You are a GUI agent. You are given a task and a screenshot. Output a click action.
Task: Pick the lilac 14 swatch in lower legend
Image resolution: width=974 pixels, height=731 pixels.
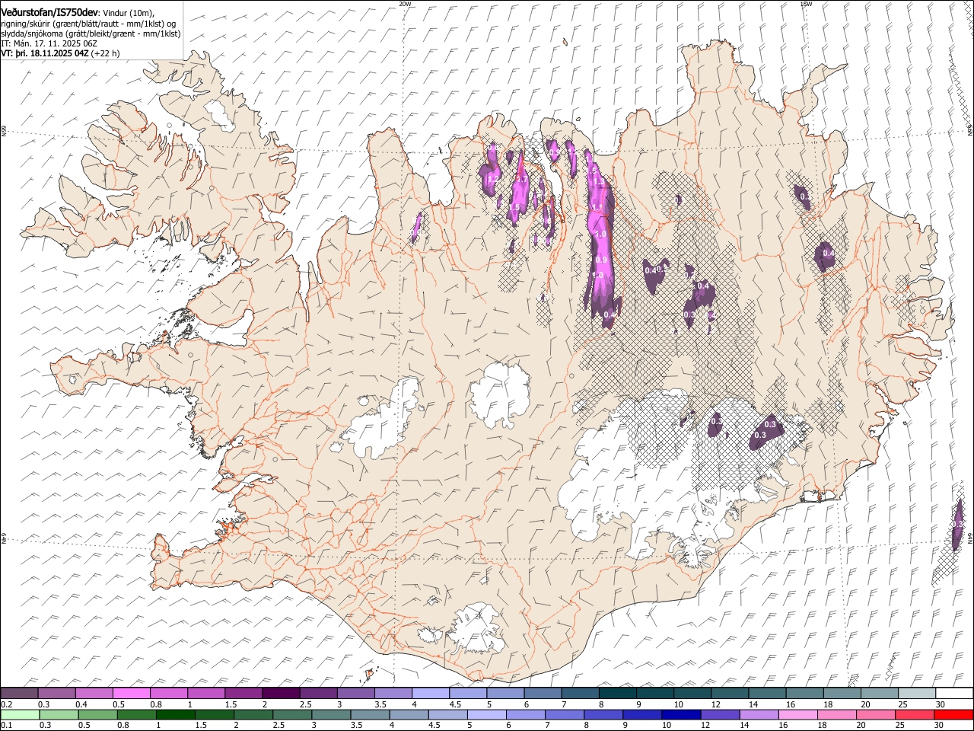(x=759, y=714)
